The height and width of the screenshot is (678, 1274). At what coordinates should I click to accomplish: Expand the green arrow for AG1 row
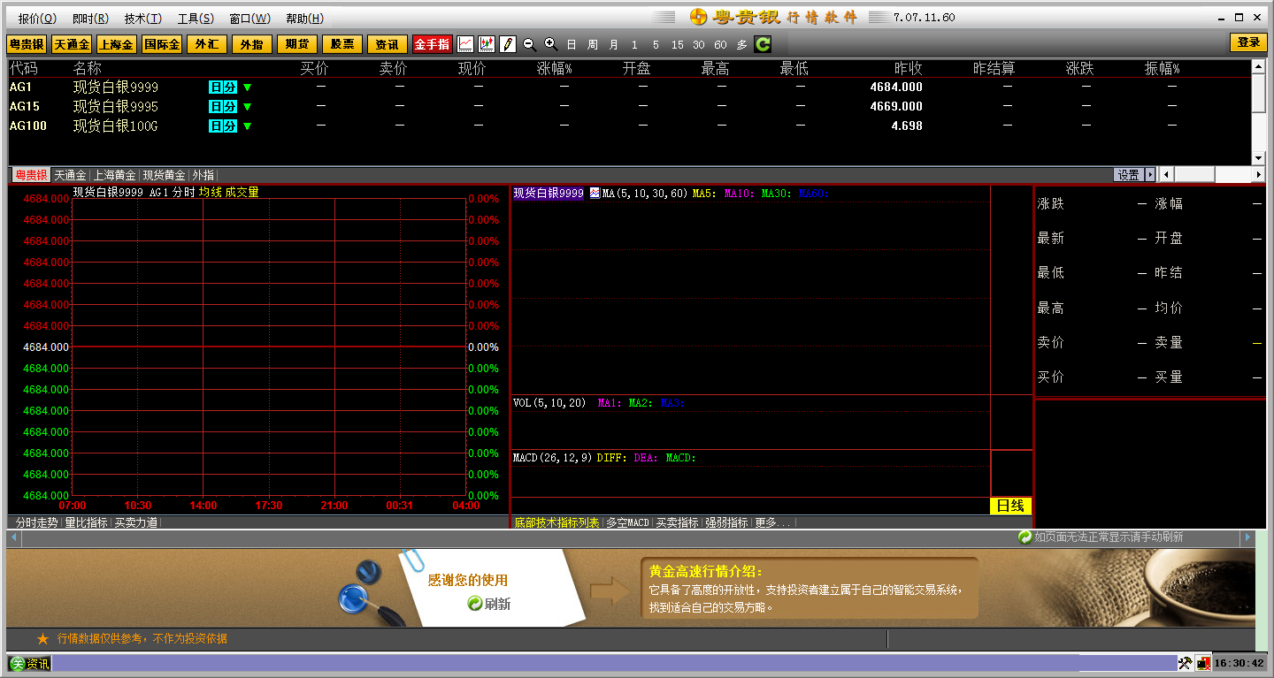248,87
